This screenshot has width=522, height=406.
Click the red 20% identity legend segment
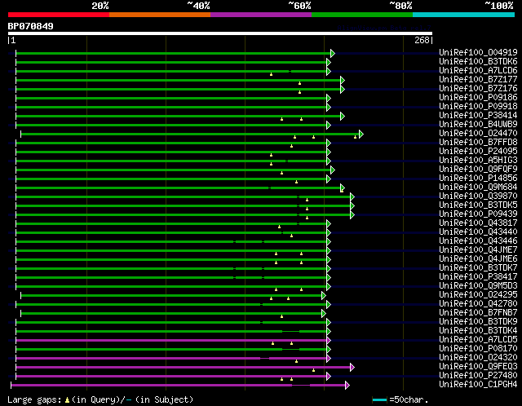[x=59, y=15]
